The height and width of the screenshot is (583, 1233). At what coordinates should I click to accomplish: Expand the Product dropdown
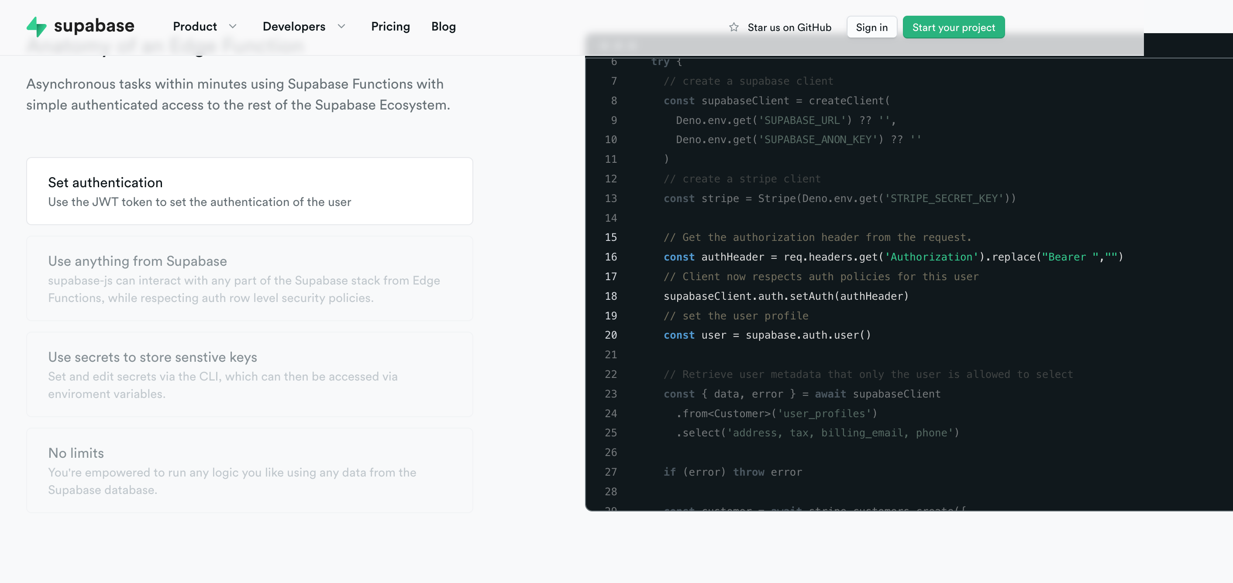pyautogui.click(x=205, y=27)
